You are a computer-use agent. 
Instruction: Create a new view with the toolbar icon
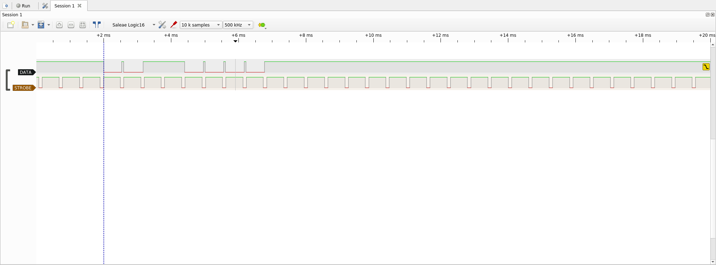point(11,25)
